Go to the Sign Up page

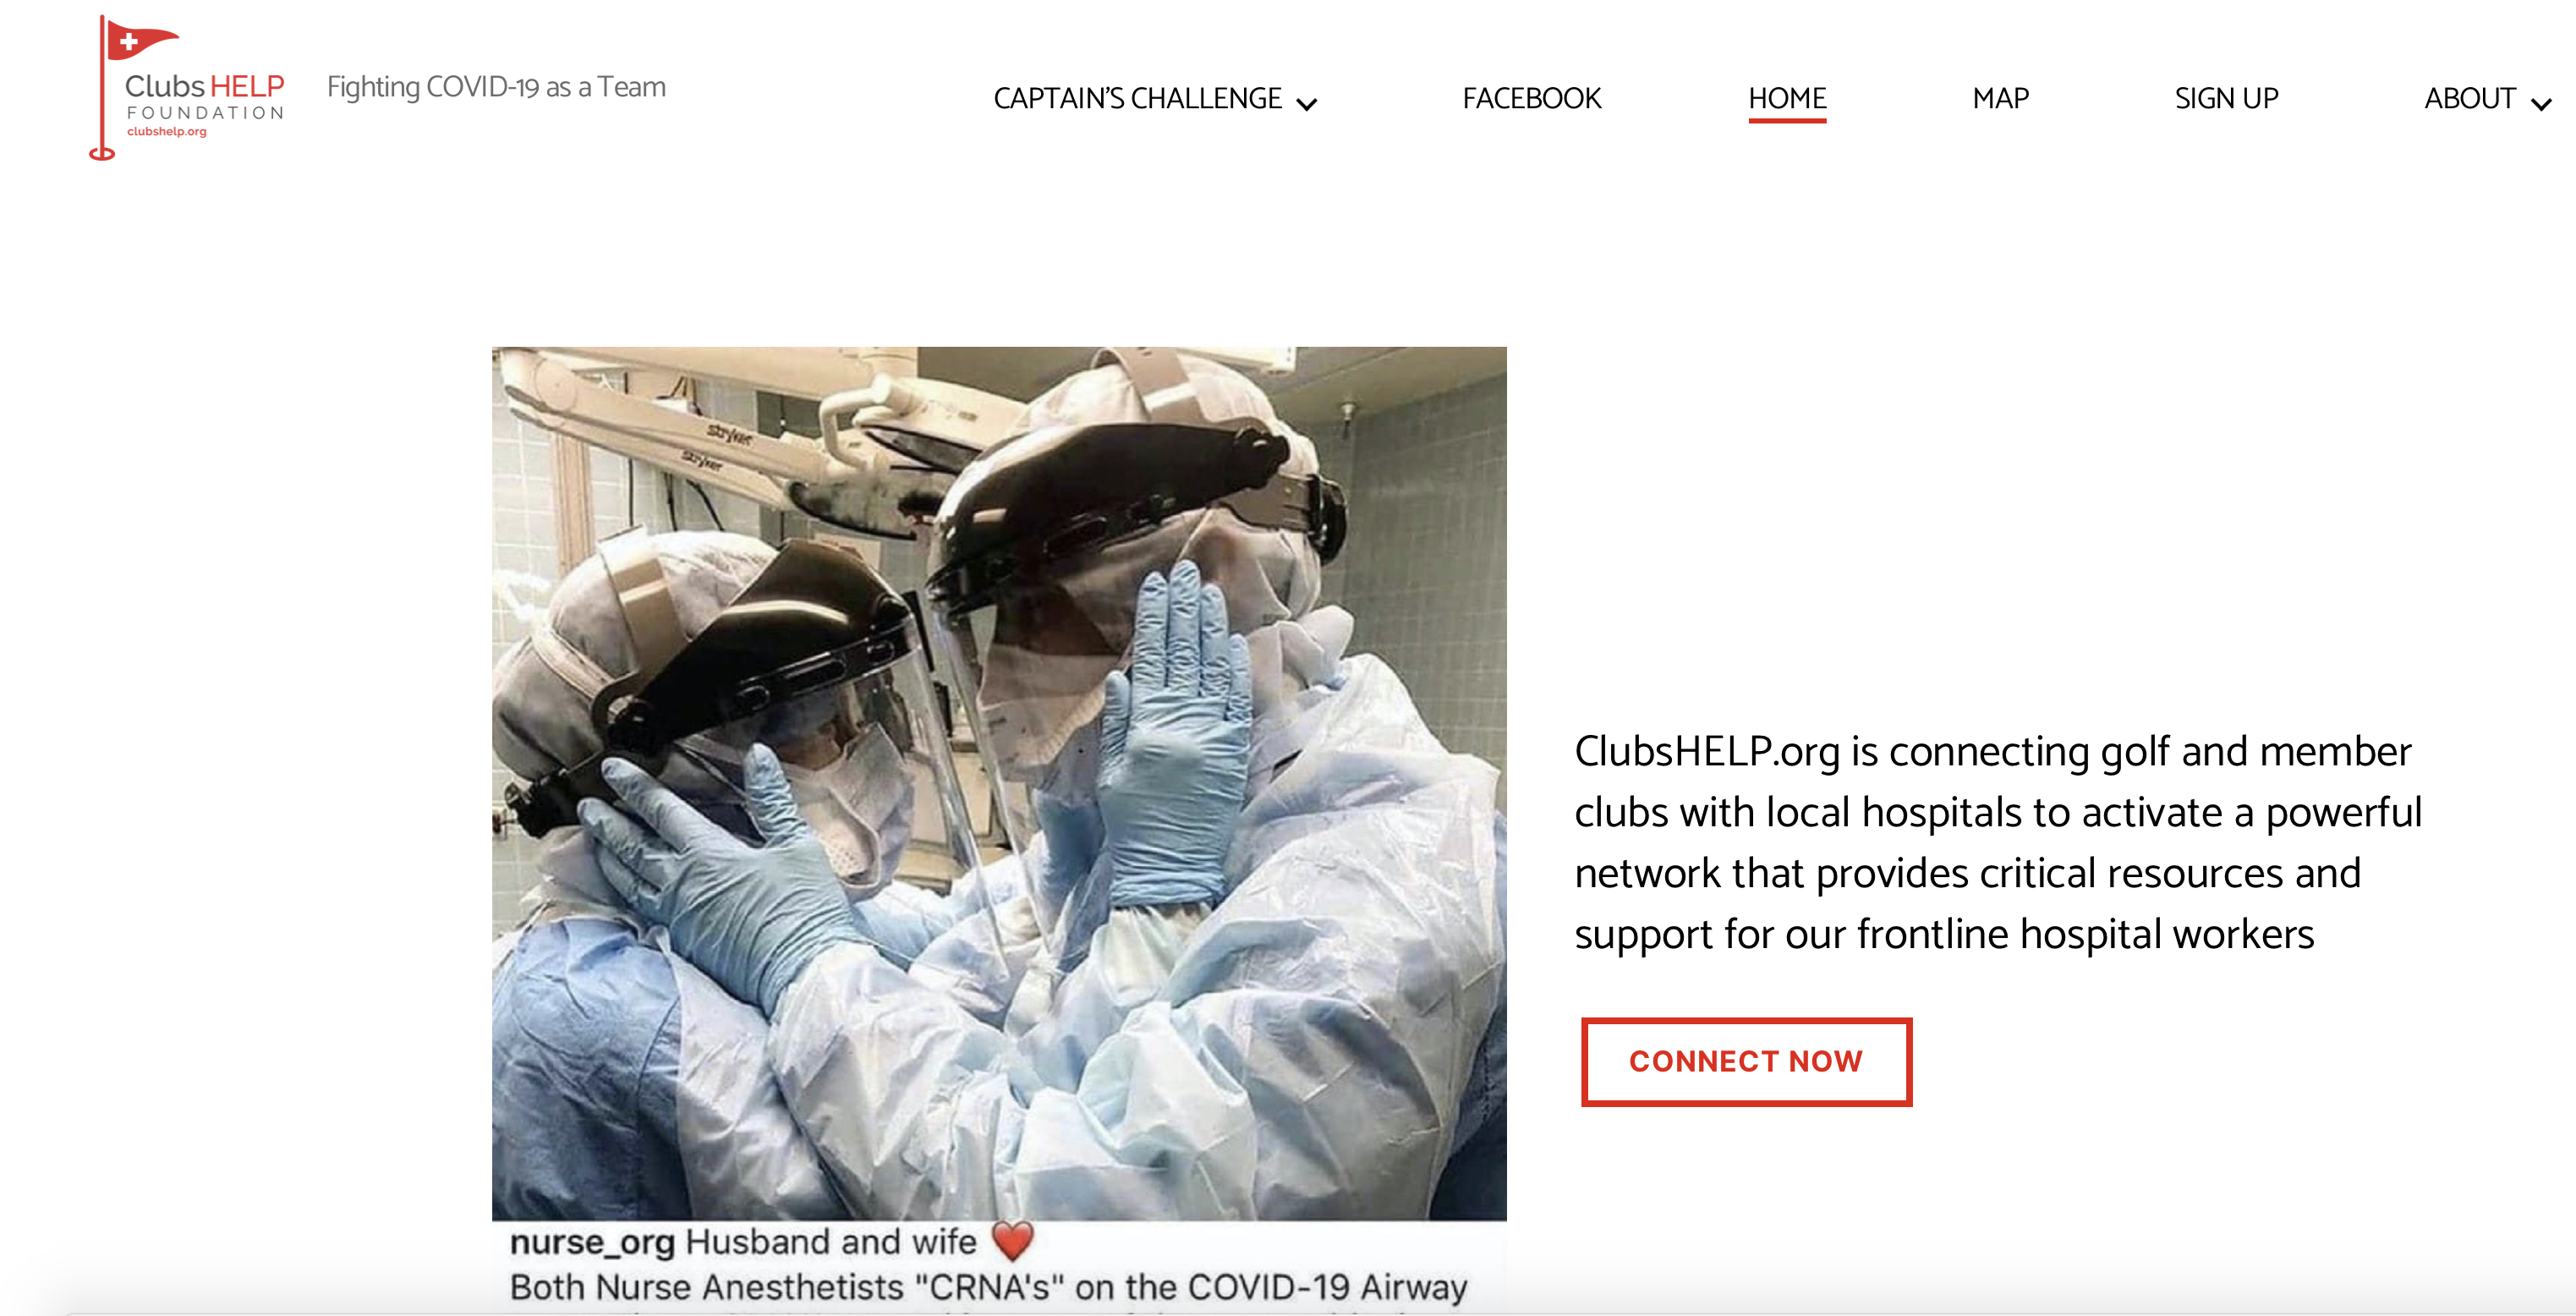coord(2226,98)
